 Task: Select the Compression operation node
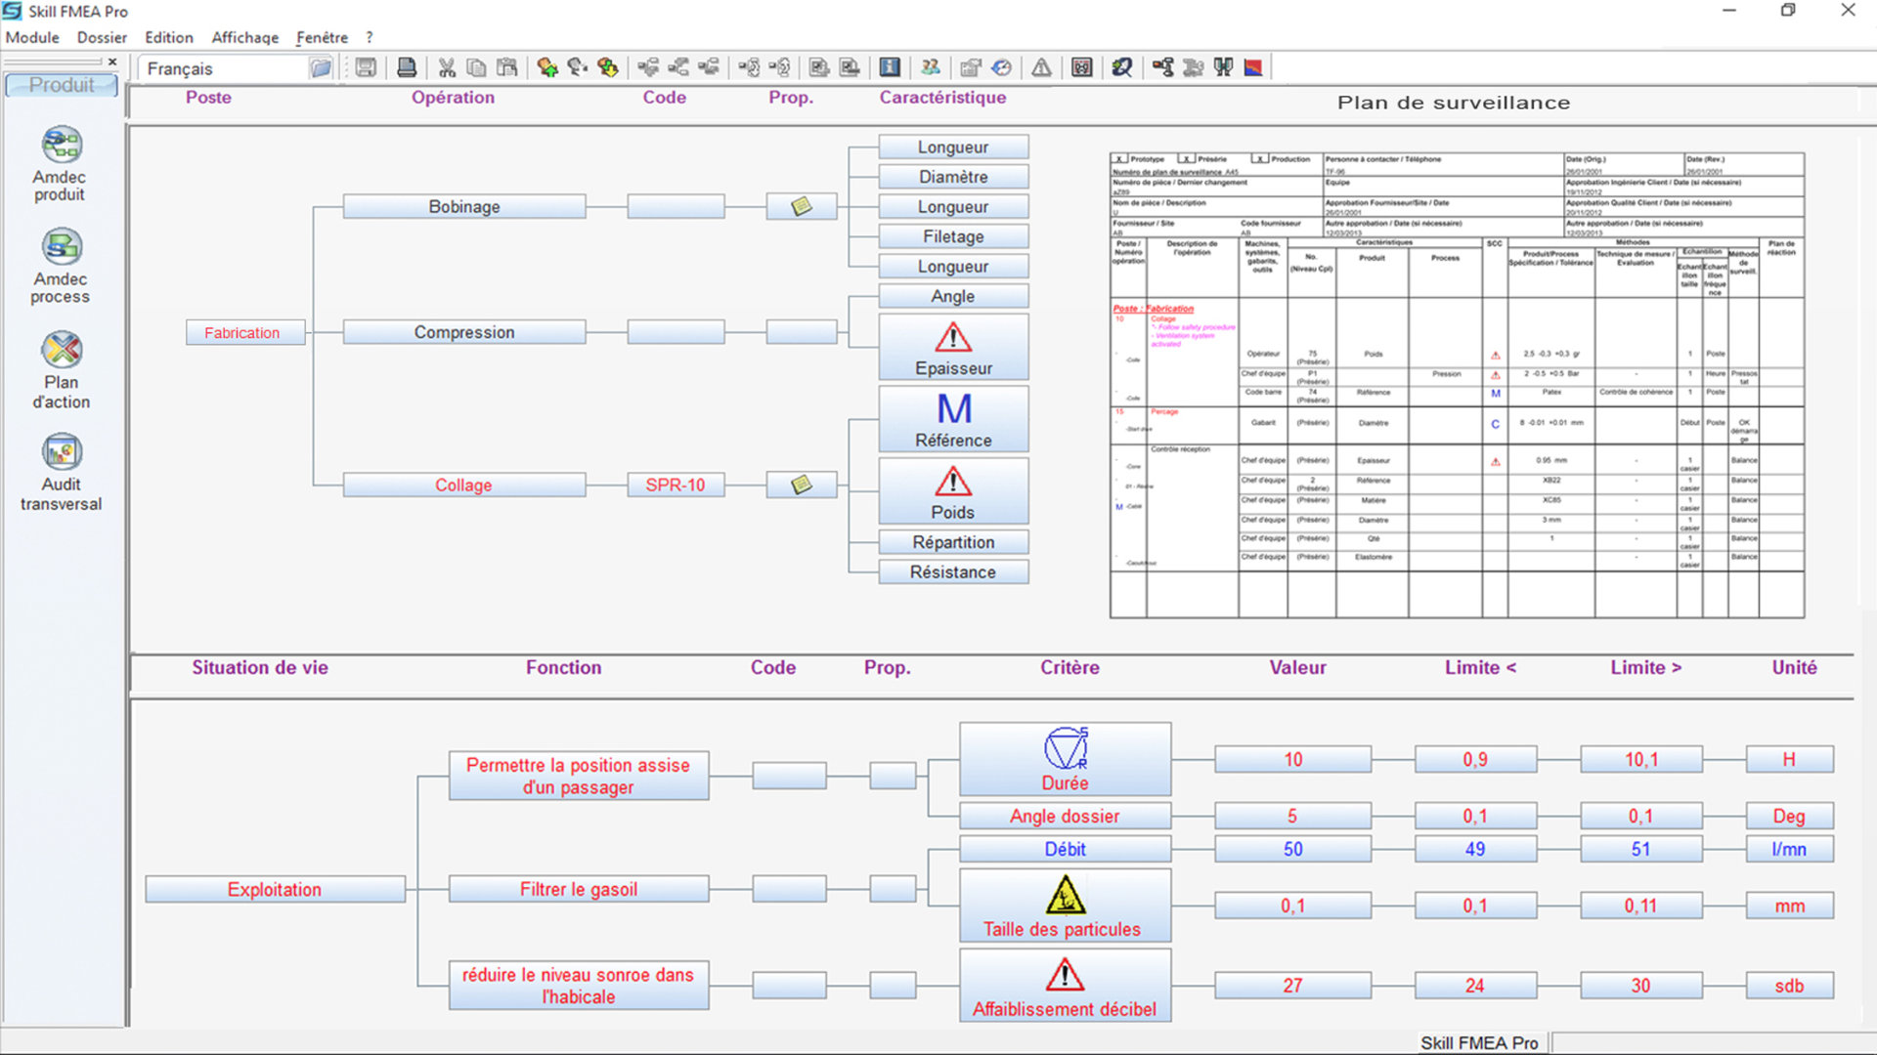point(464,332)
